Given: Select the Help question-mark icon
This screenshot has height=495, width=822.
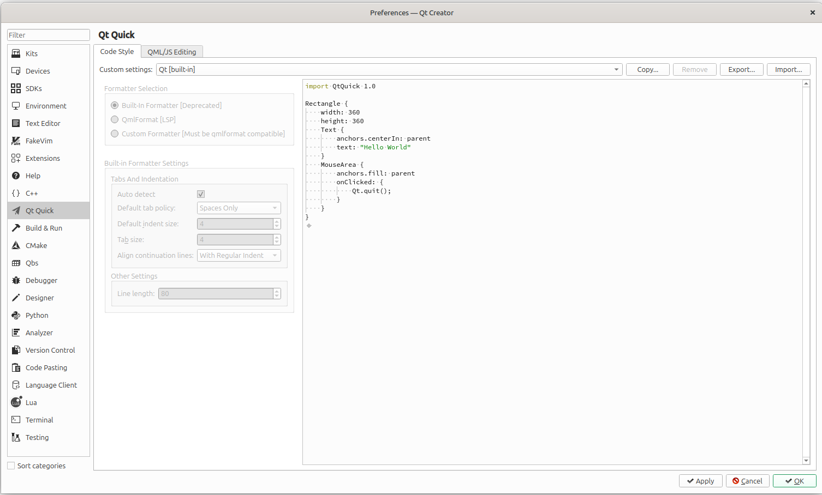Looking at the screenshot, I should tap(16, 176).
